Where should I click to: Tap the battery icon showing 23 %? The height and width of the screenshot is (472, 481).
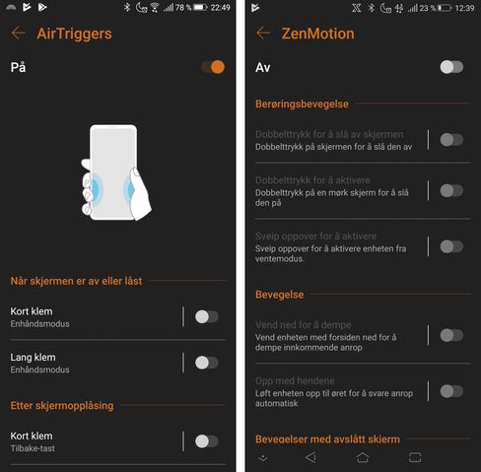point(445,8)
